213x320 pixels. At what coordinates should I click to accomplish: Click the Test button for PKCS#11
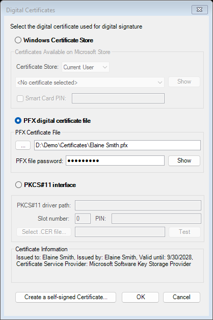(x=184, y=232)
